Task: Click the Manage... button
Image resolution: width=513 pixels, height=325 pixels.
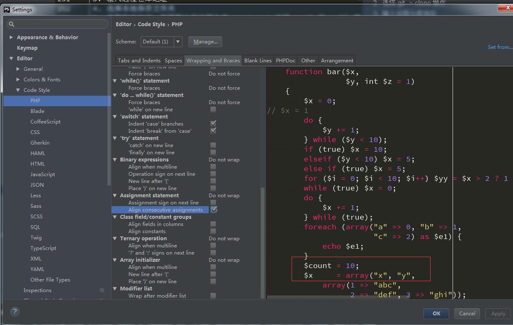Action: click(205, 42)
